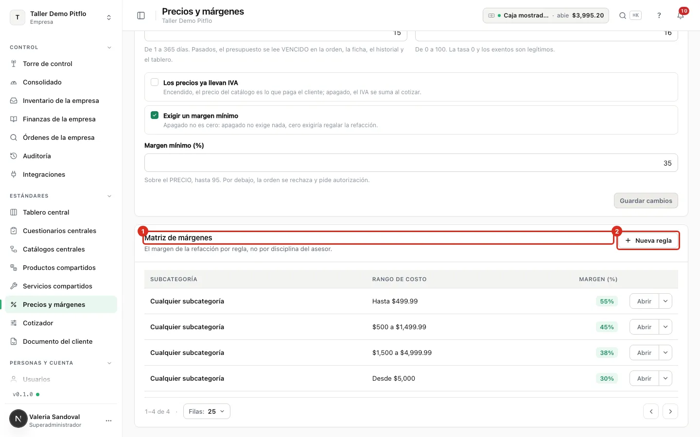Click the Cuestionarios centrales clipboard icon
The height and width of the screenshot is (437, 700).
(x=14, y=231)
